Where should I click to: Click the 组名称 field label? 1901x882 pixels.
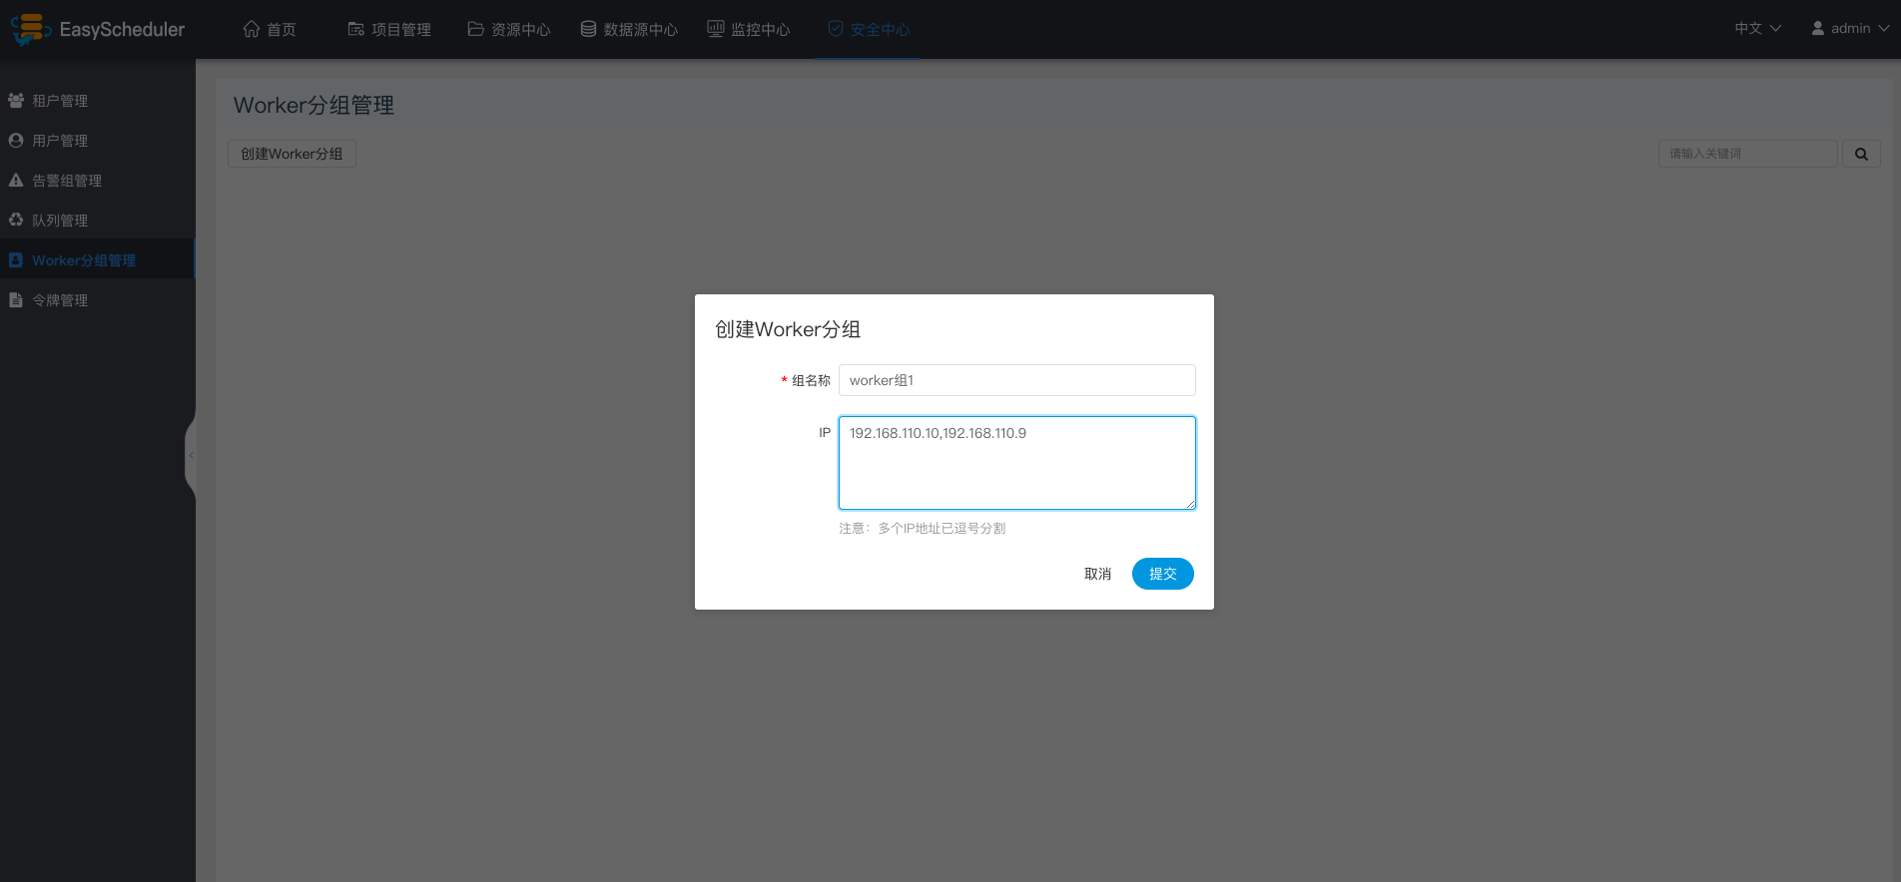[x=811, y=380]
